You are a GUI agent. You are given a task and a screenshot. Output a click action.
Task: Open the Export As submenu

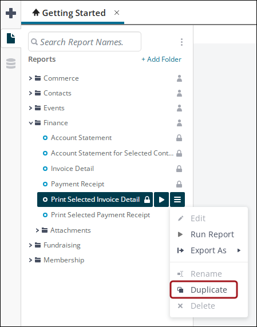(209, 250)
